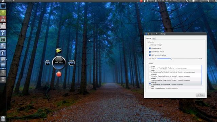The height and width of the screenshot is (122, 217).
Task: Open the sound volume indicator
Action: coord(190,1)
